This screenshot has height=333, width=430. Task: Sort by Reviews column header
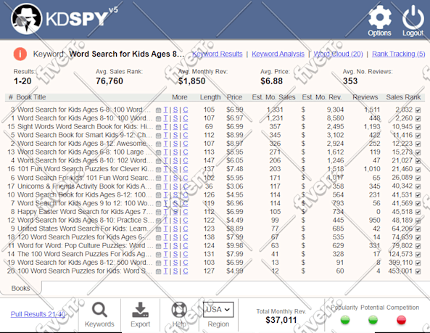(365, 97)
